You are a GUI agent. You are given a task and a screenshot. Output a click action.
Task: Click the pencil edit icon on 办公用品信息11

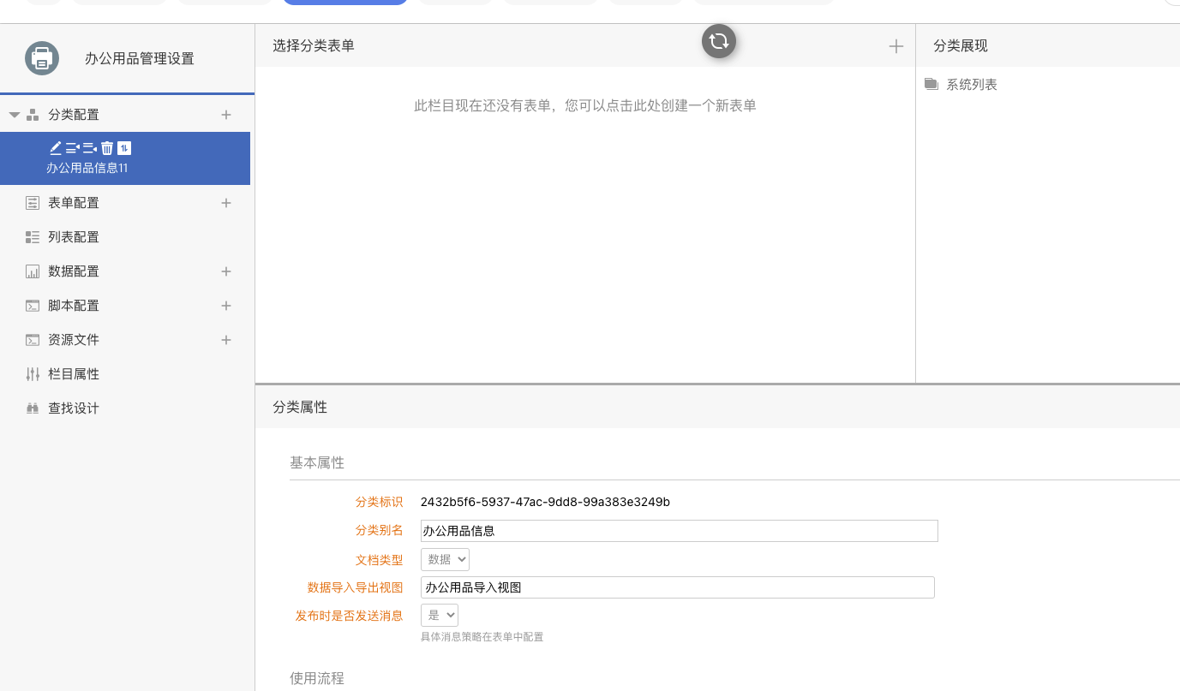[55, 148]
